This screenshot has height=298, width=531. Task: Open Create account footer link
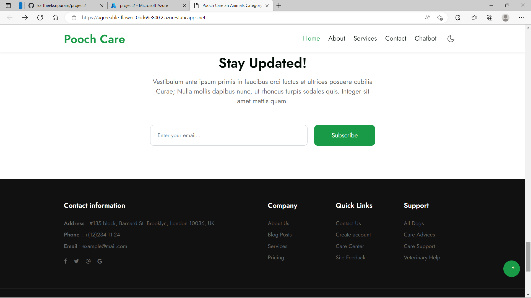point(353,235)
